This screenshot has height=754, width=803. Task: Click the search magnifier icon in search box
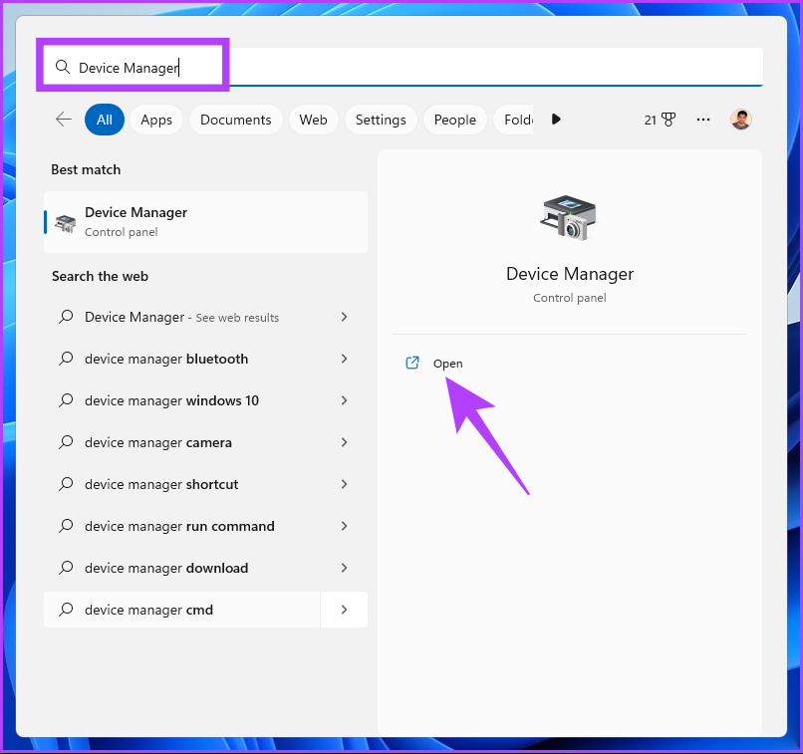62,66
